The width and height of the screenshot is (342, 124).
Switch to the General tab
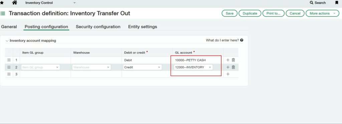[x=9, y=27]
